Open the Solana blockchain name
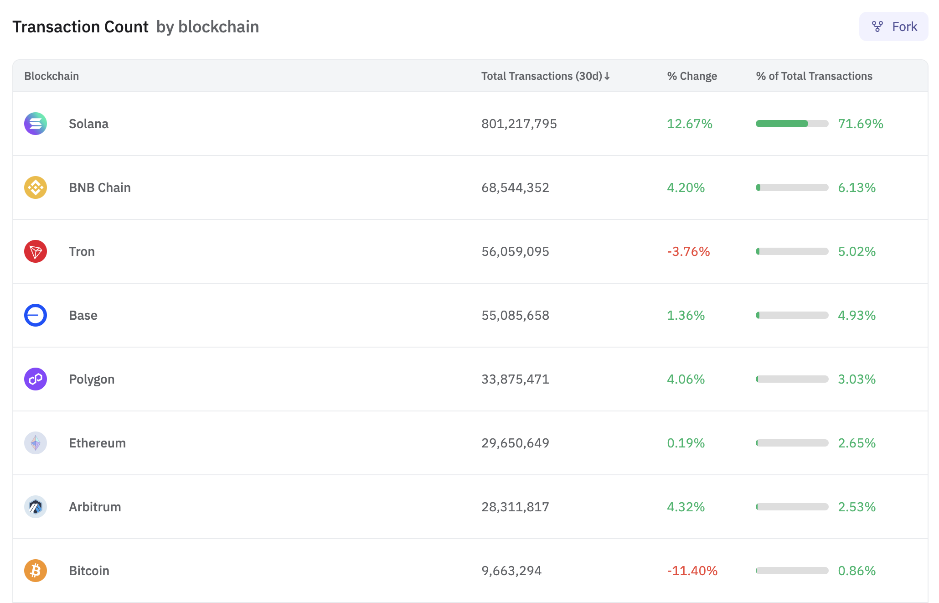Screen dimensions: 939x603 click(89, 124)
